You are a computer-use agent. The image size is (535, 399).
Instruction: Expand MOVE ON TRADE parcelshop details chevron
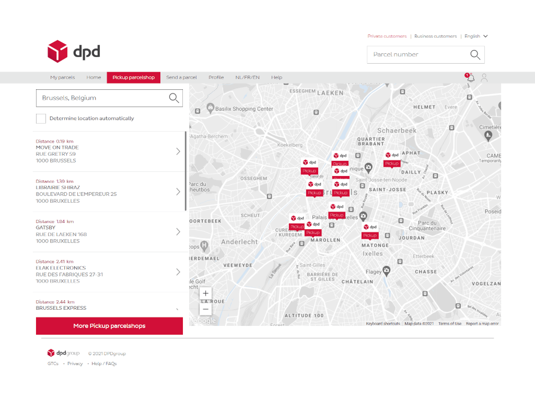(178, 151)
